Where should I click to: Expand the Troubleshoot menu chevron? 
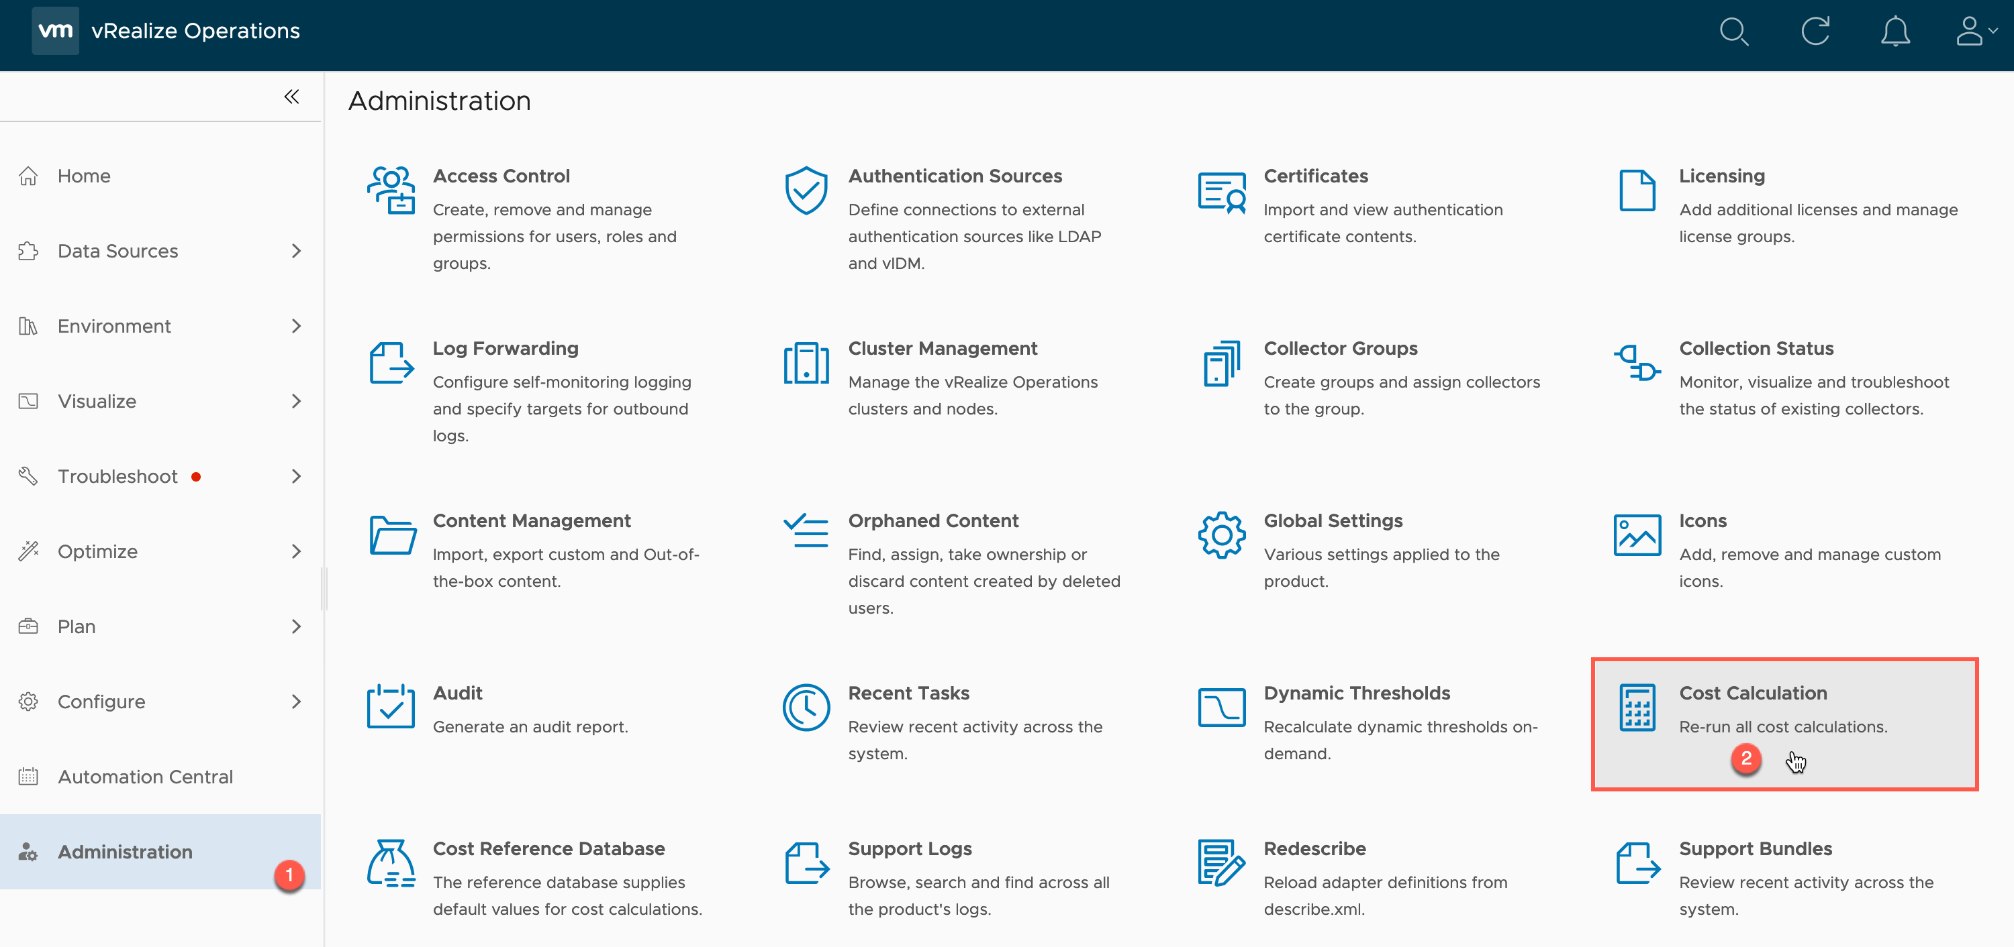(x=296, y=476)
